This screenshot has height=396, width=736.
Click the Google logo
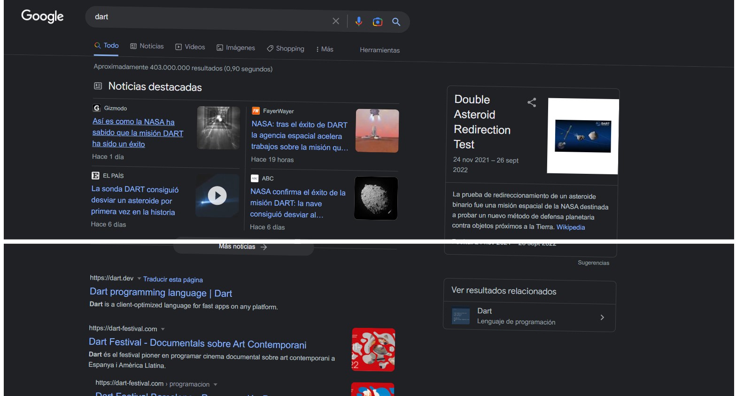42,16
